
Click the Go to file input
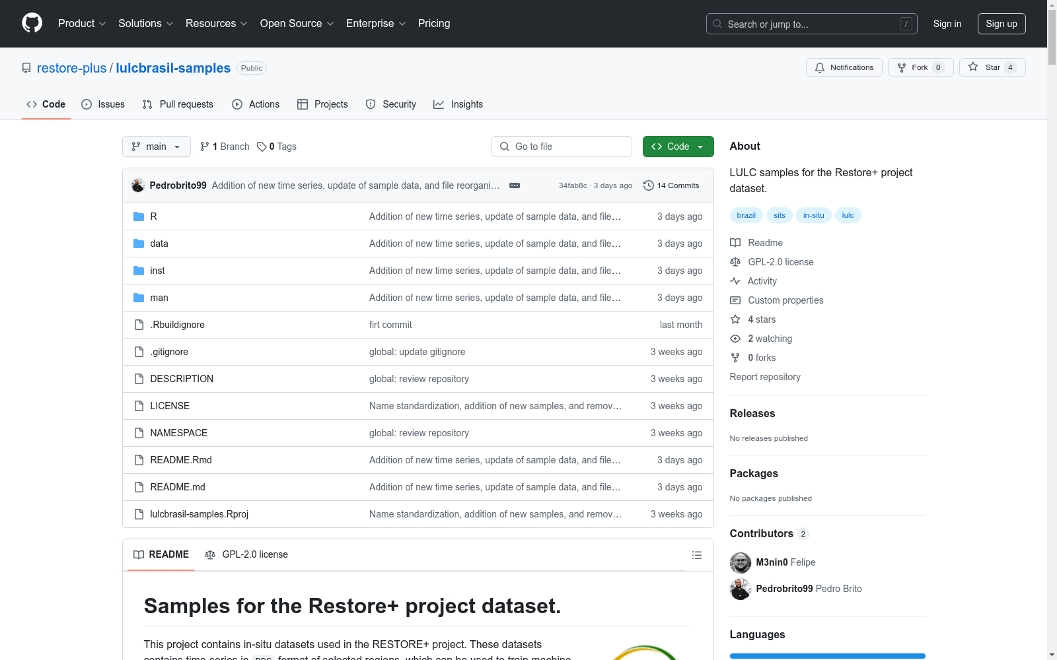(562, 147)
